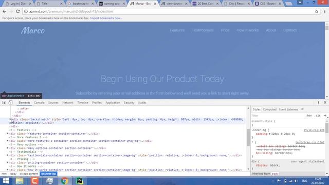Switch to the Network DevTools tab
Screen dimensions: 329x185
(x=68, y=103)
